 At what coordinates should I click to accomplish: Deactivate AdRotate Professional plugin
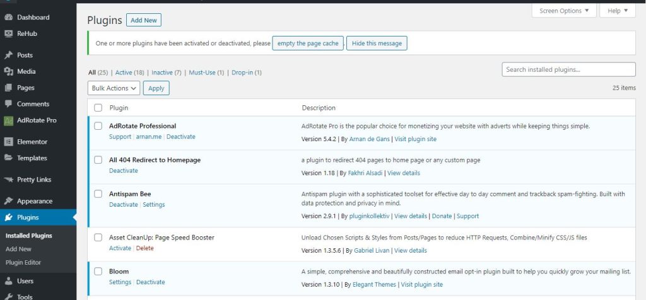(181, 137)
